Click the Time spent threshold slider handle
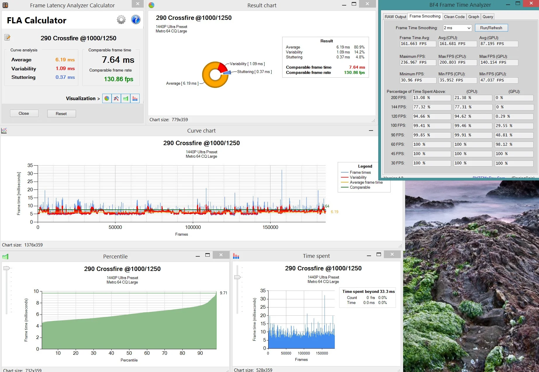Screen dimensions: 539x372 pyautogui.click(x=238, y=277)
